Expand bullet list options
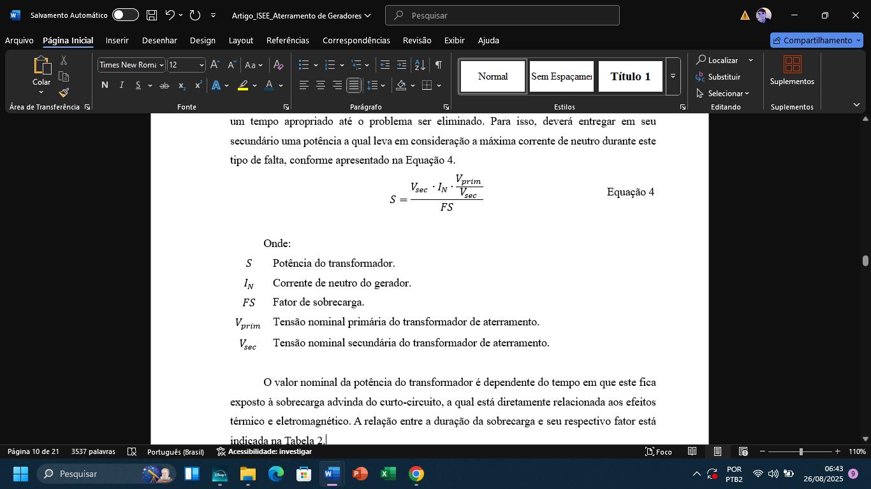This screenshot has width=871, height=489. point(316,65)
